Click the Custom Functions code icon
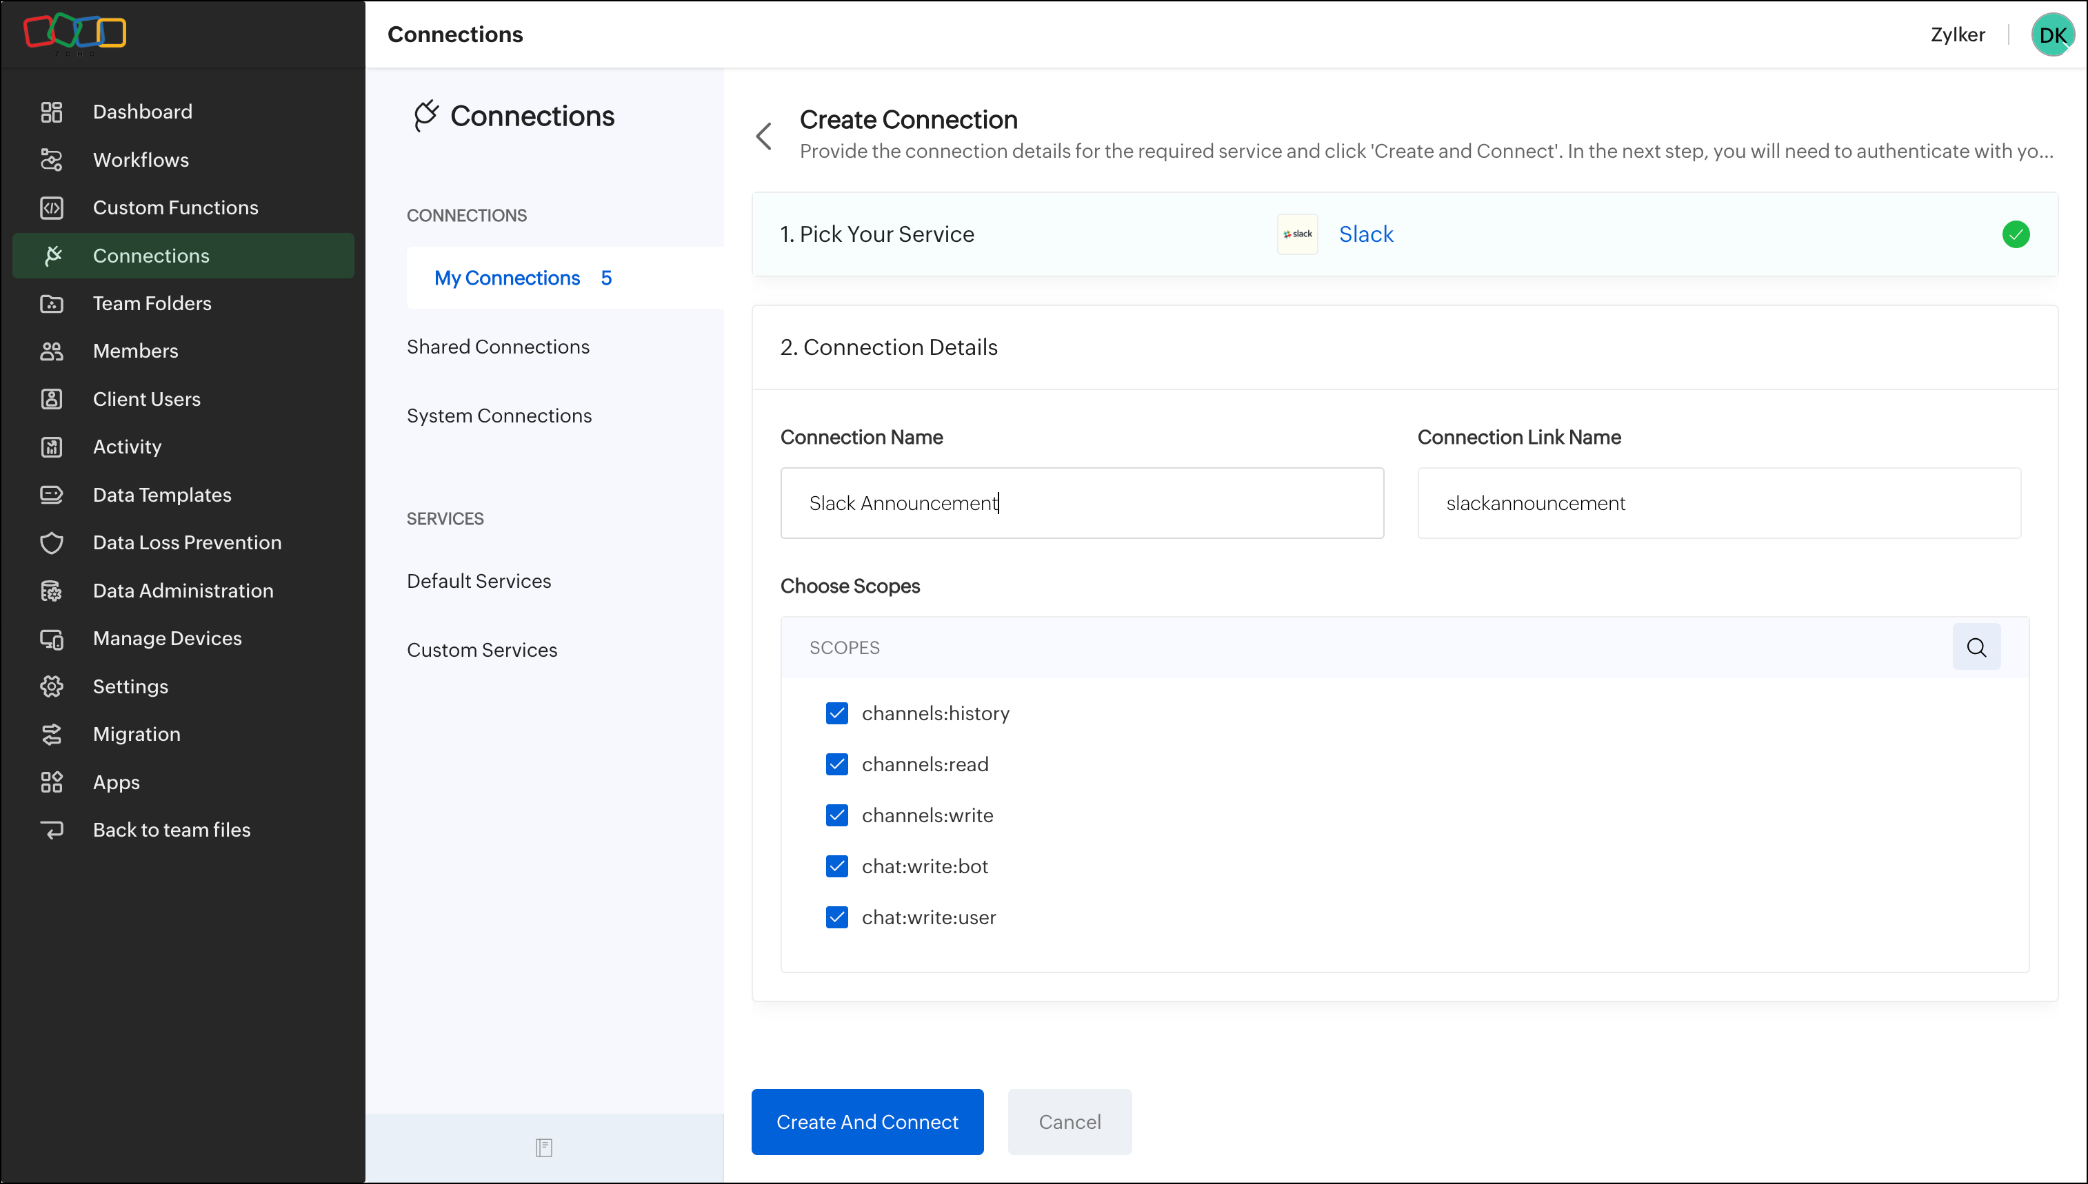The height and width of the screenshot is (1184, 2088). [x=51, y=208]
